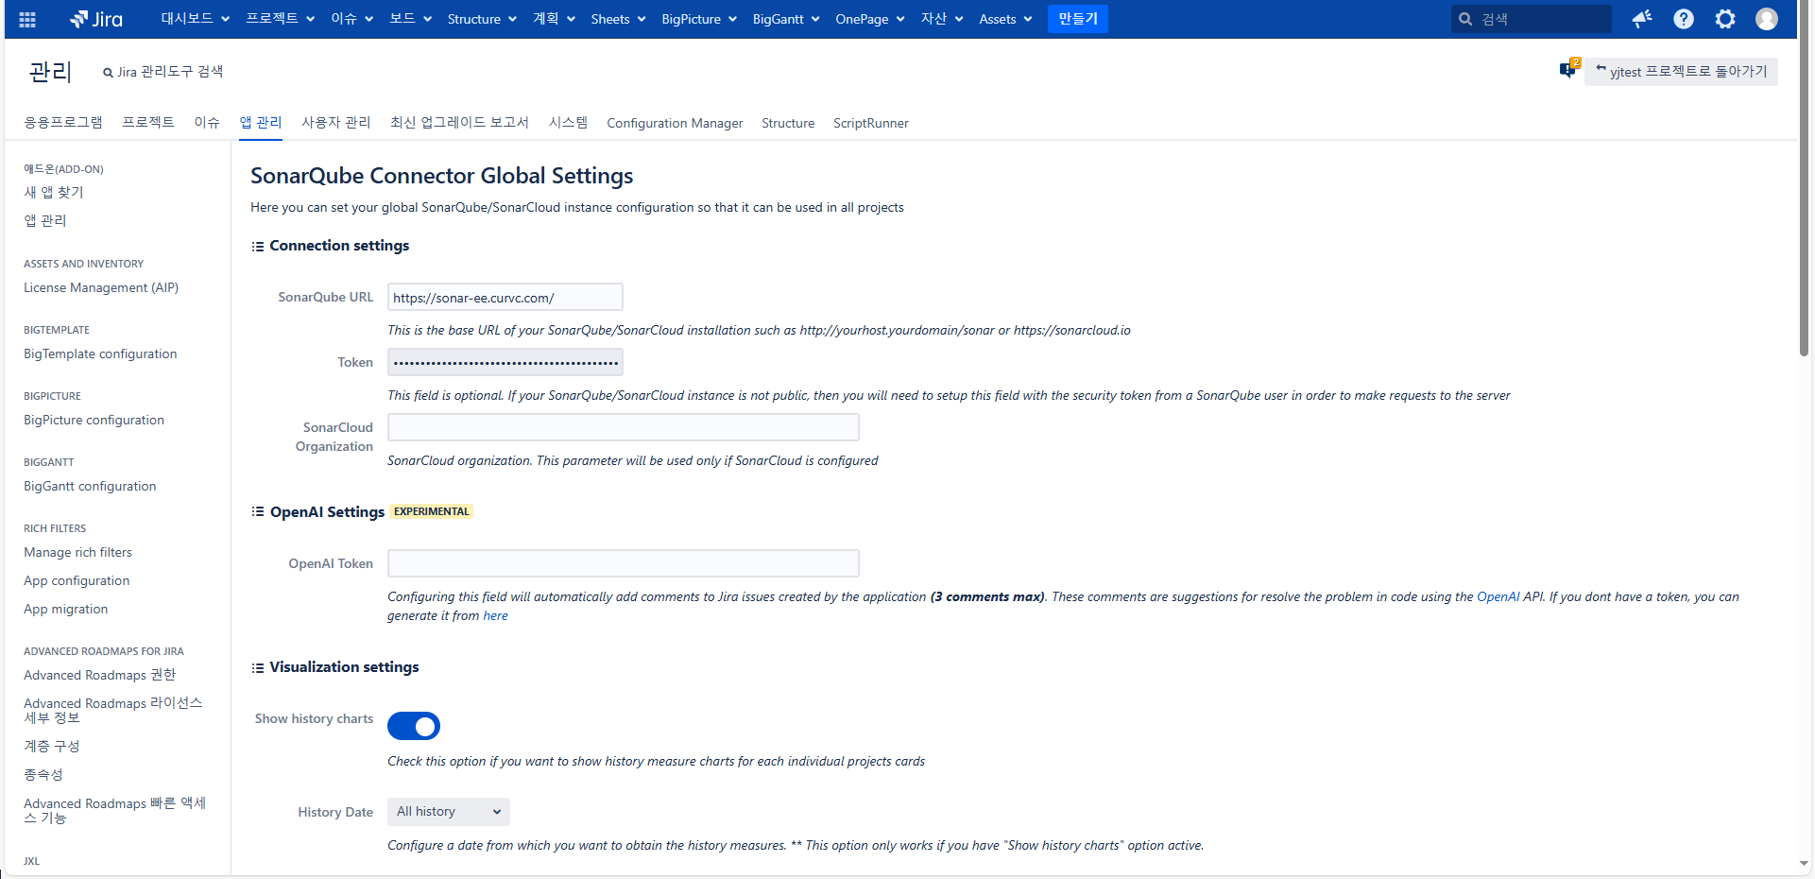Open BigPicture configuration link
1815x879 pixels.
click(94, 420)
